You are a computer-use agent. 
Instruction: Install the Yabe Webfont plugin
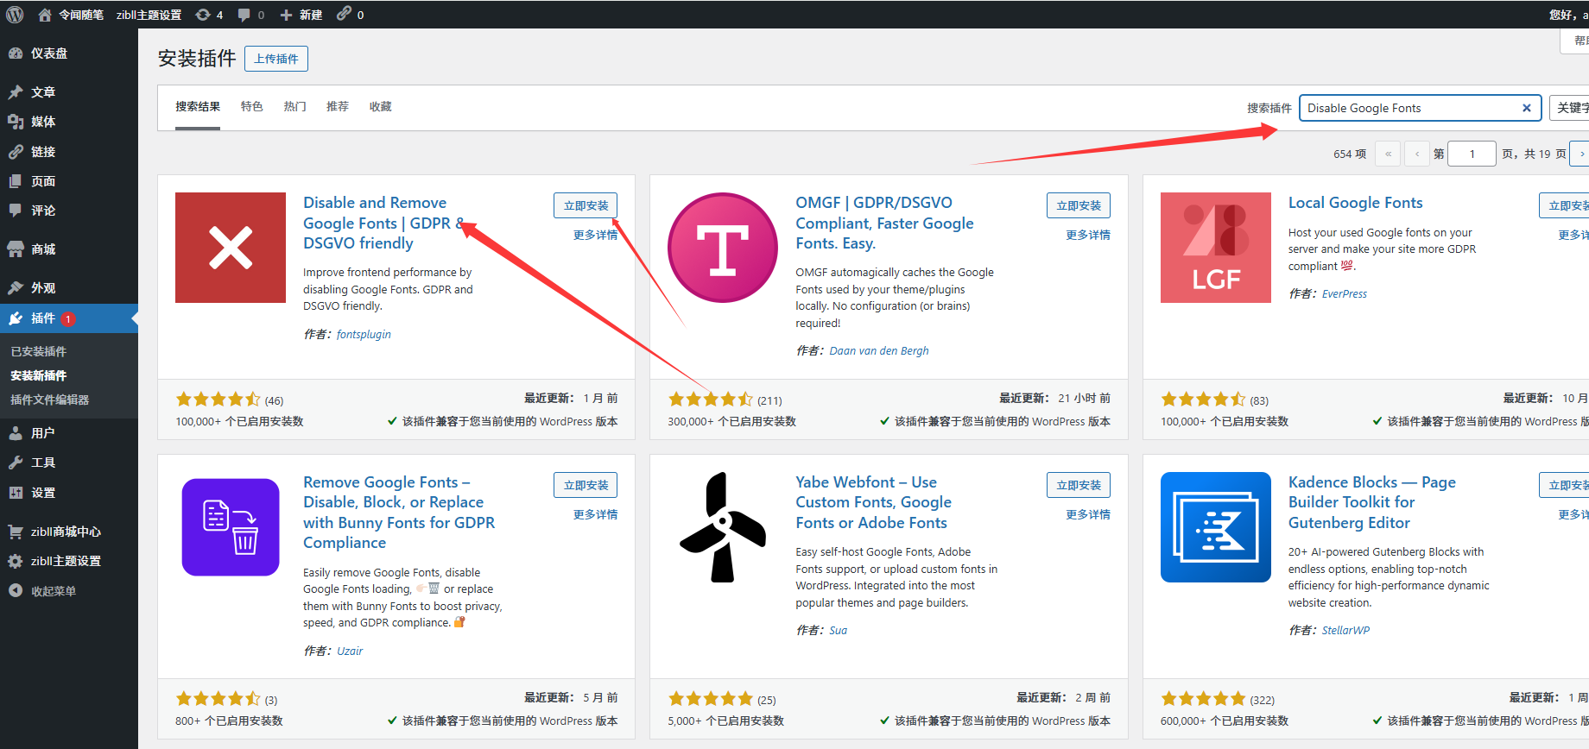point(1079,485)
